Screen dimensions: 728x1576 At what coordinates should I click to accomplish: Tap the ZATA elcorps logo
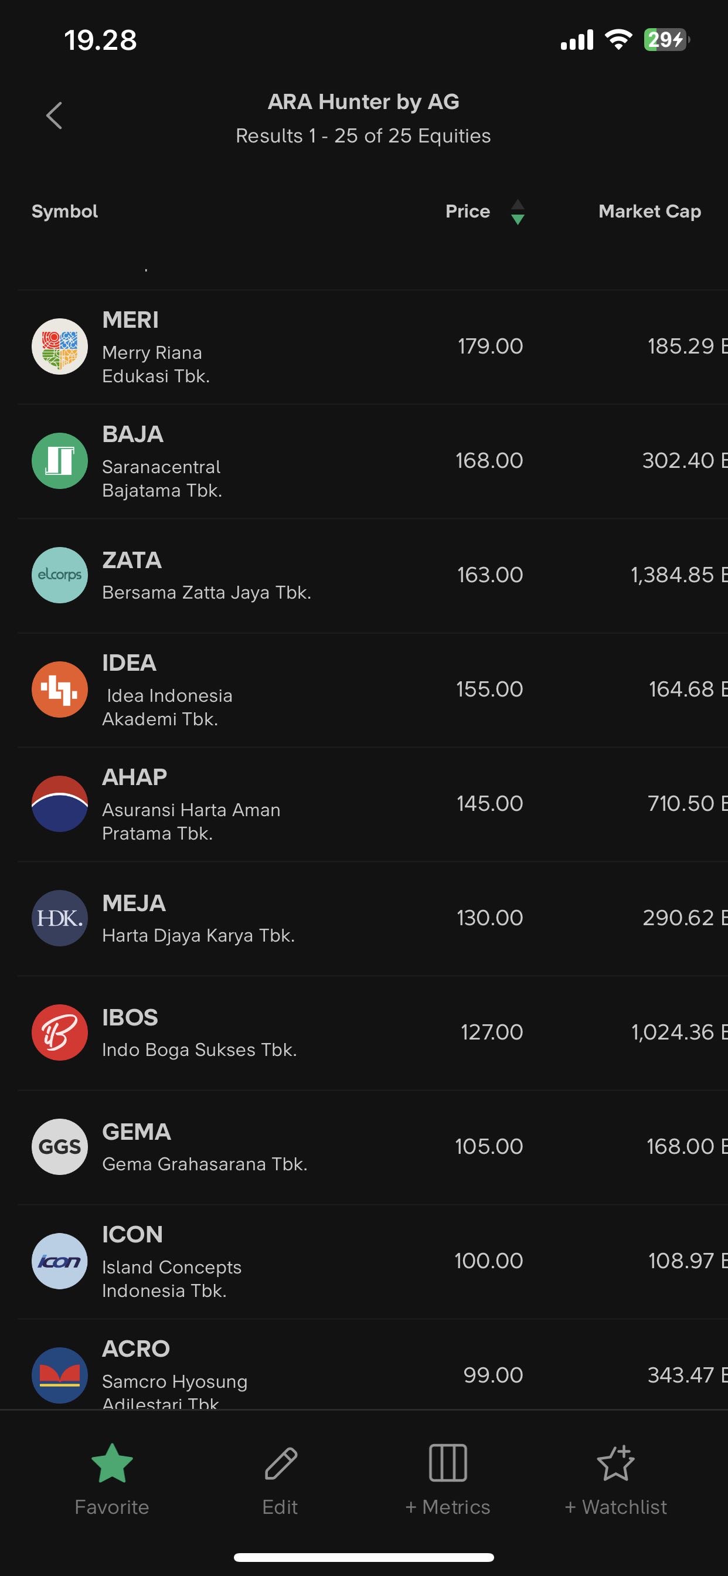point(59,575)
